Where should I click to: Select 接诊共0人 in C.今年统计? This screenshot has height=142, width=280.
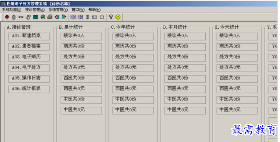click(x=133, y=36)
